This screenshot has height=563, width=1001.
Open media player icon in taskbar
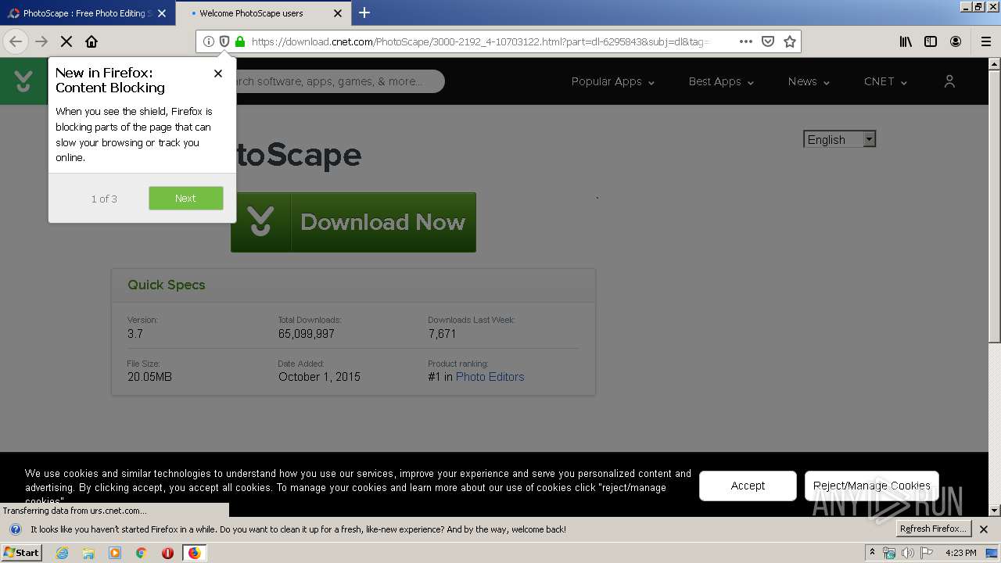pyautogui.click(x=115, y=553)
